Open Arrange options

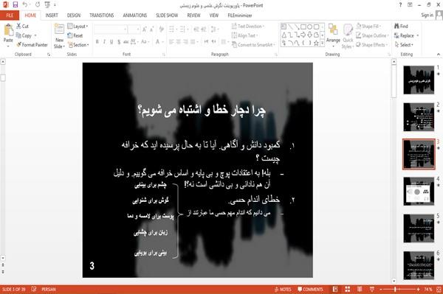coord(333,35)
